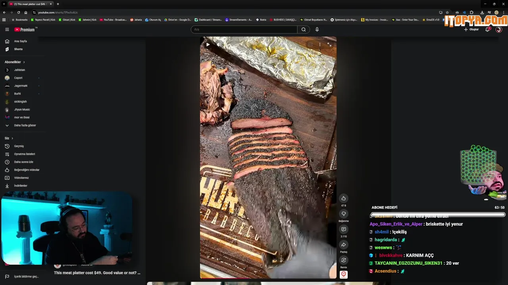Click the Remix button
Image resolution: width=508 pixels, height=285 pixels.
[x=344, y=260]
